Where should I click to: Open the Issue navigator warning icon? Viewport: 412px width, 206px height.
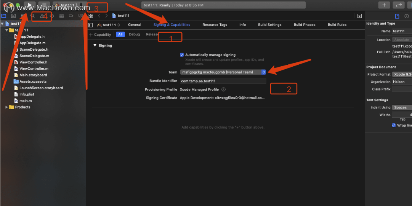42,16
